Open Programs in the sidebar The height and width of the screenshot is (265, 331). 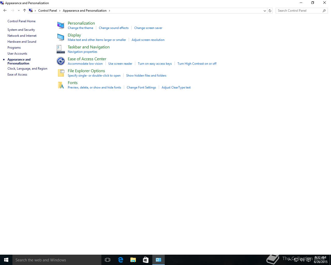click(x=14, y=48)
